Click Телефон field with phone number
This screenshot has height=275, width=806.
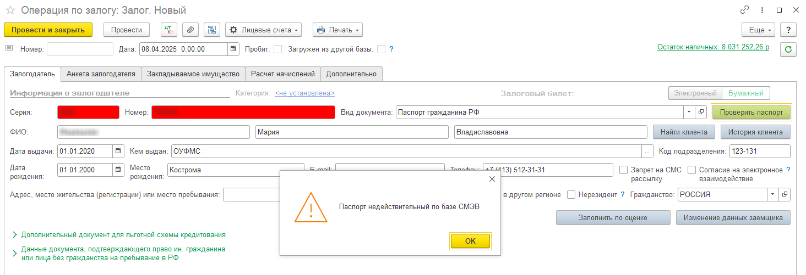coord(548,170)
